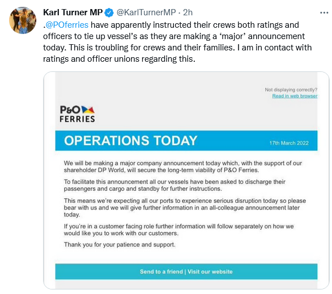Image resolution: width=332 pixels, height=294 pixels.
Task: Click the Read in web browser link
Action: [x=295, y=96]
